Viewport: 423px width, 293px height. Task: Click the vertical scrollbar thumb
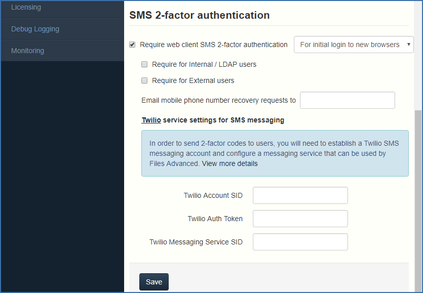pos(418,201)
